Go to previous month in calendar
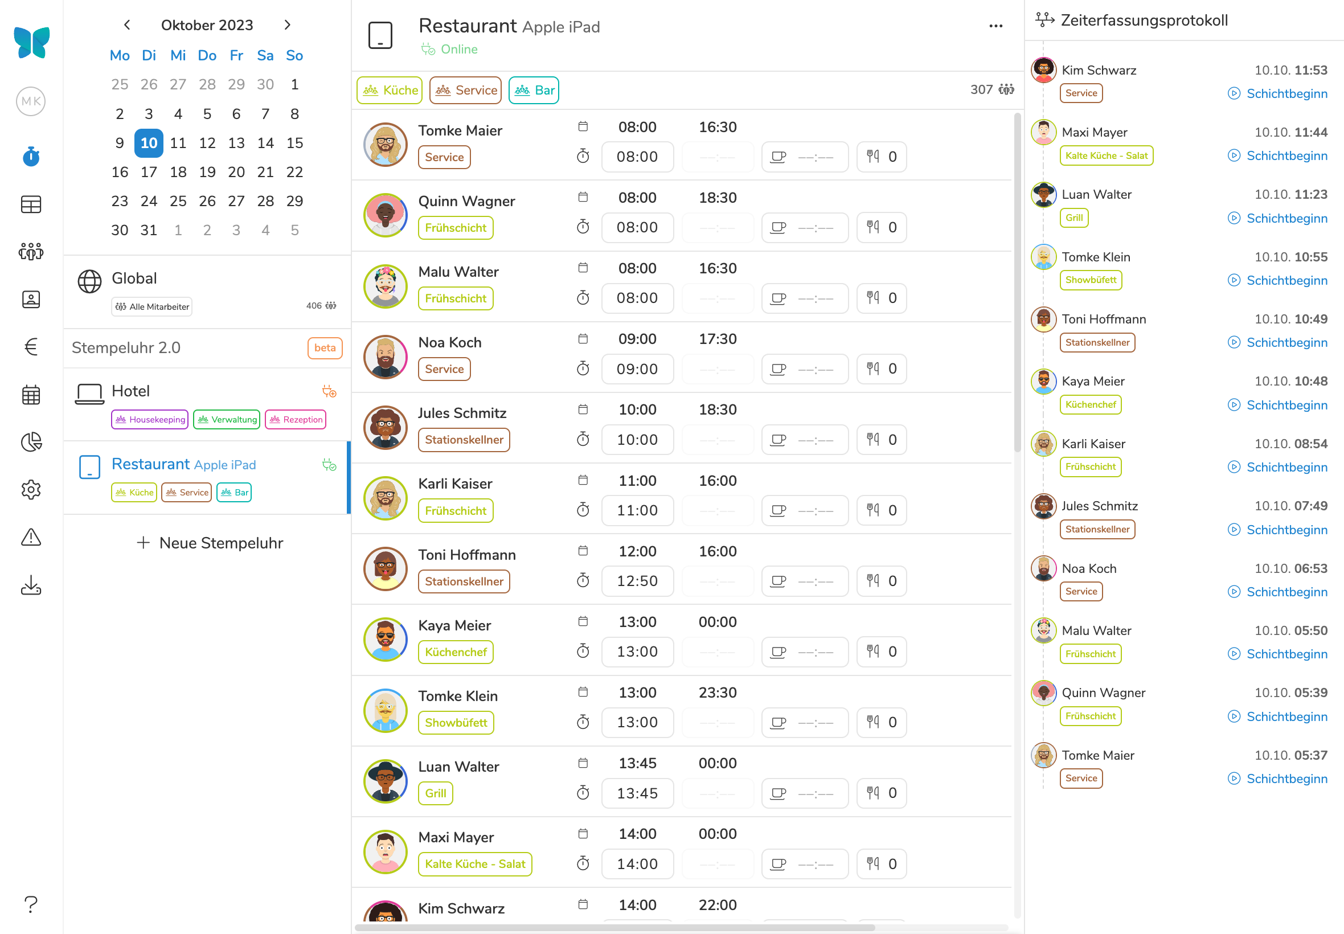1344x934 pixels. click(127, 24)
